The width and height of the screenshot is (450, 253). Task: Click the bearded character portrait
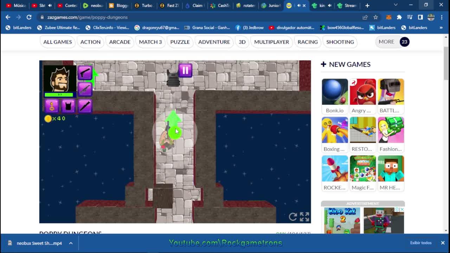tap(60, 78)
